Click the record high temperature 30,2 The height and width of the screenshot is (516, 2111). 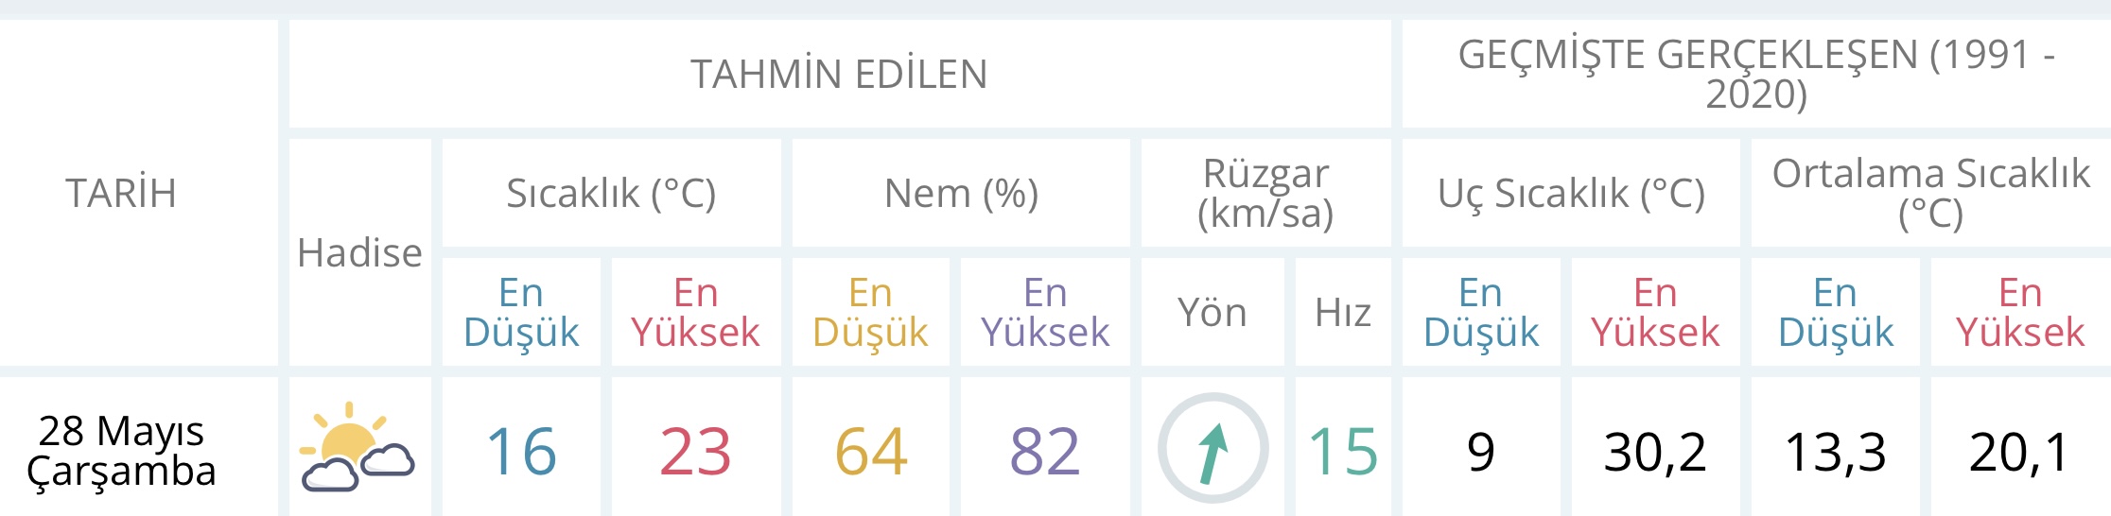(1655, 451)
